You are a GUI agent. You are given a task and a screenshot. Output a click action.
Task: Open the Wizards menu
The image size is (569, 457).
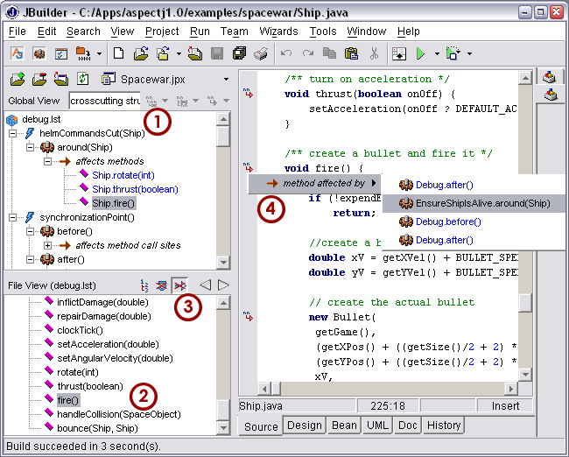pos(278,32)
